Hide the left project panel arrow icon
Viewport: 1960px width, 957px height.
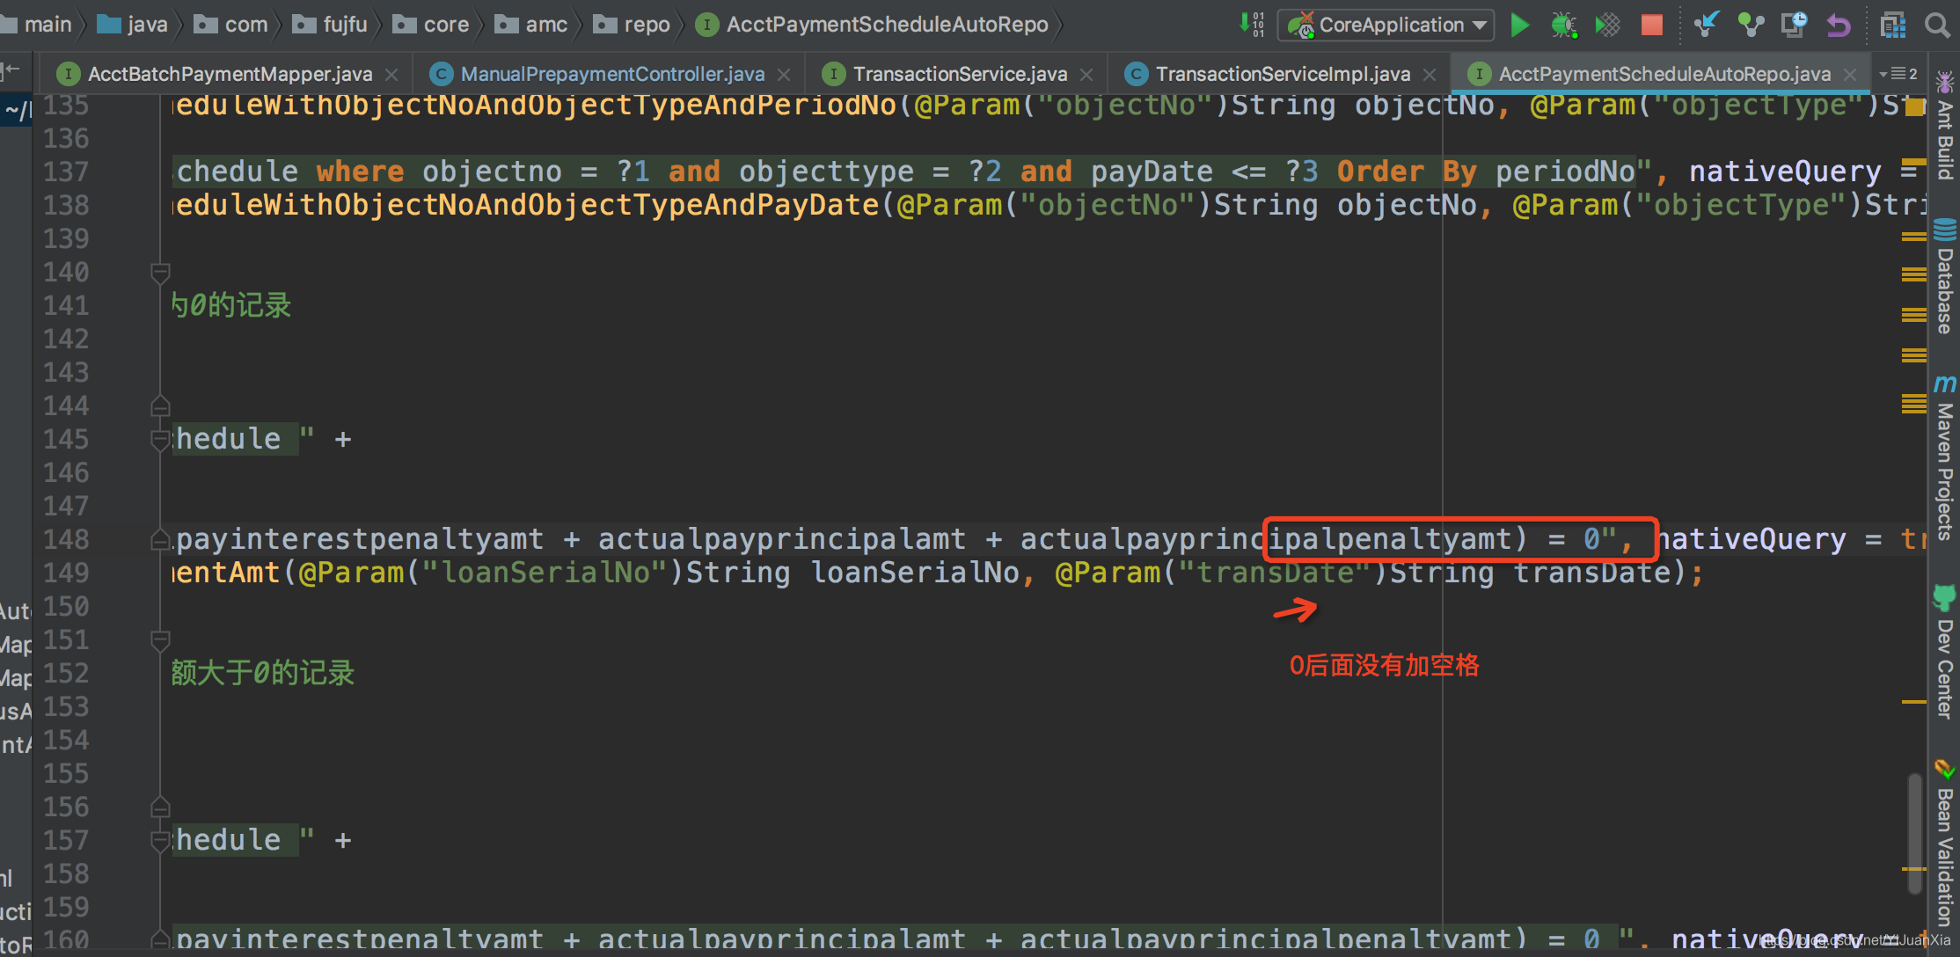pos(11,70)
